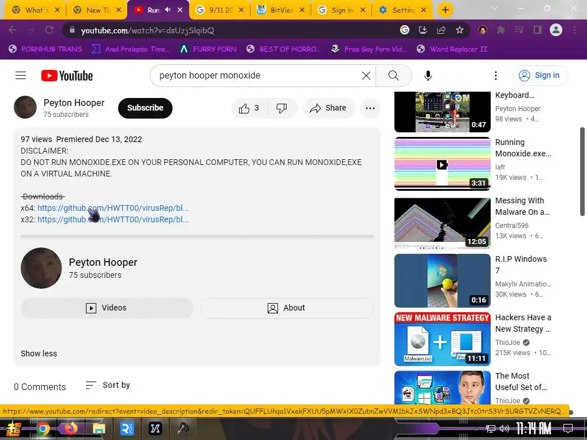587x440 pixels.
Task: Switch to the 9/11 Google search tab
Action: (x=220, y=10)
